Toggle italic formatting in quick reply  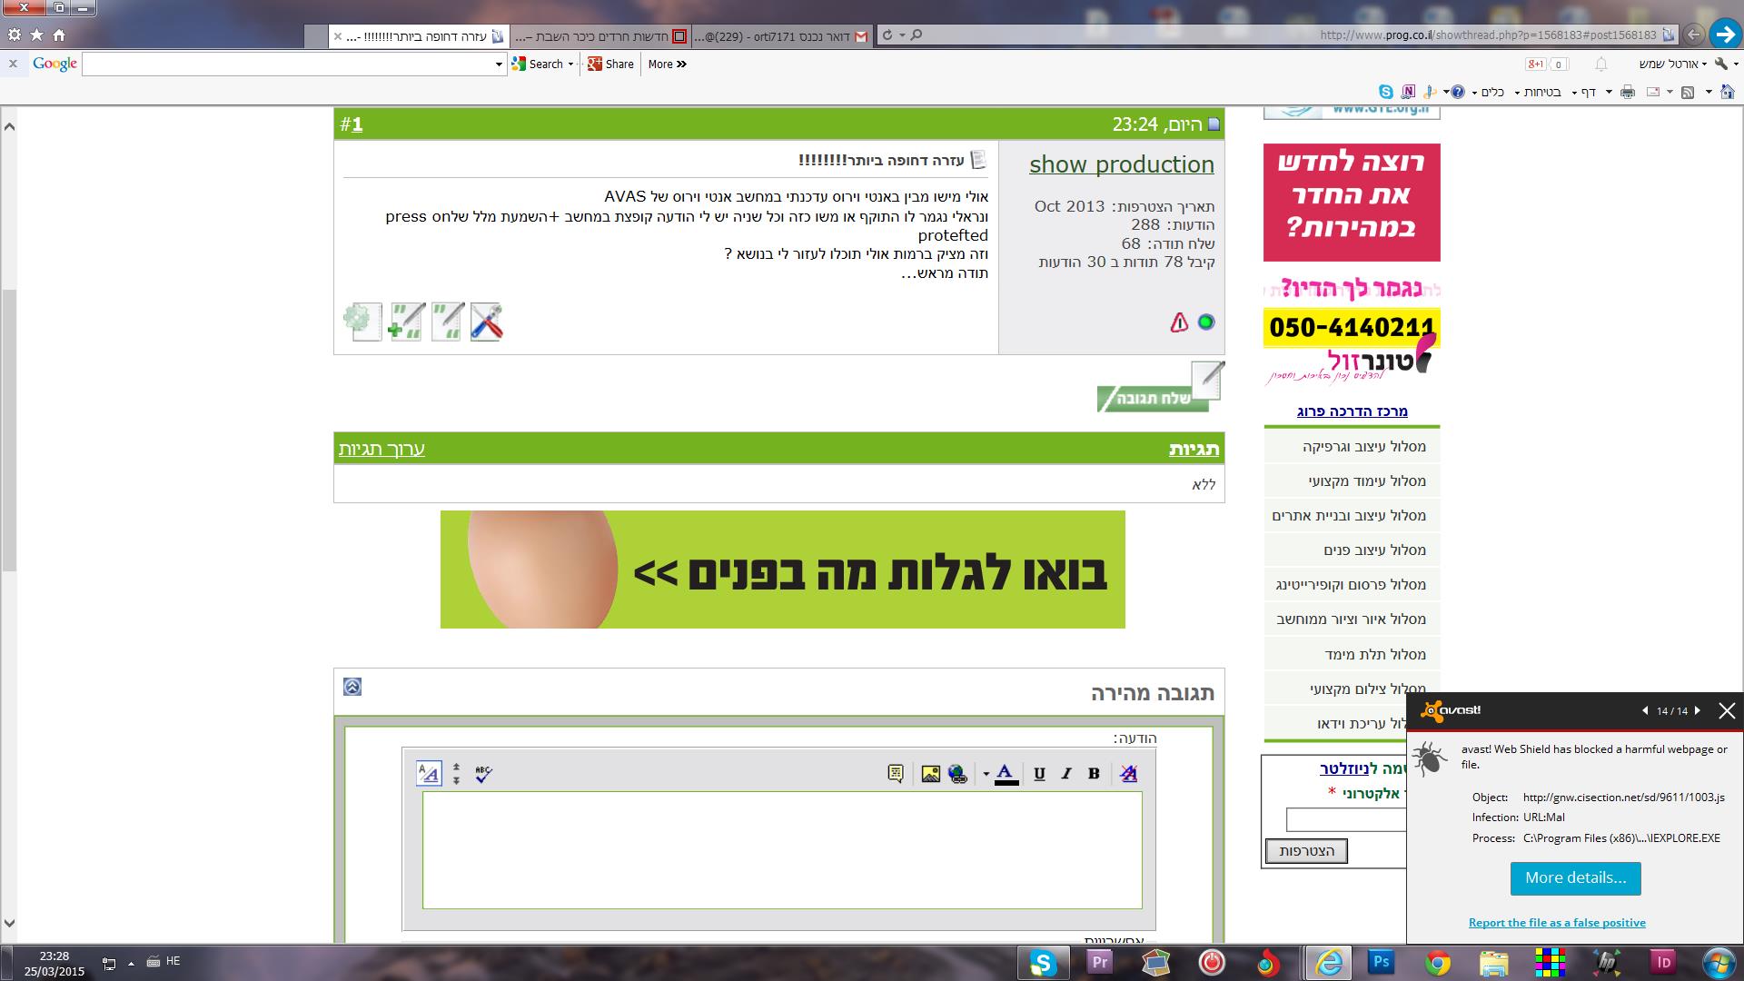(1066, 774)
